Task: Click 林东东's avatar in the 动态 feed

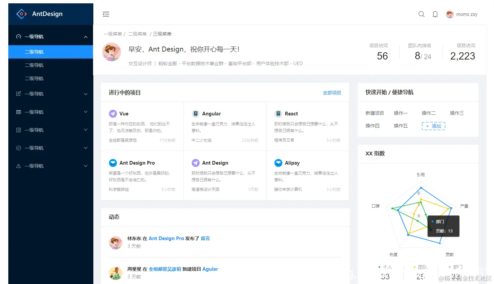Action: pos(115,243)
